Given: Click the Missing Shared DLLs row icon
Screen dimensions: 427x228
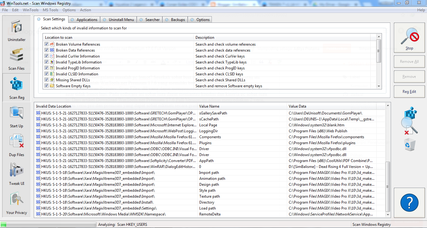Looking at the screenshot, I should tap(52, 80).
